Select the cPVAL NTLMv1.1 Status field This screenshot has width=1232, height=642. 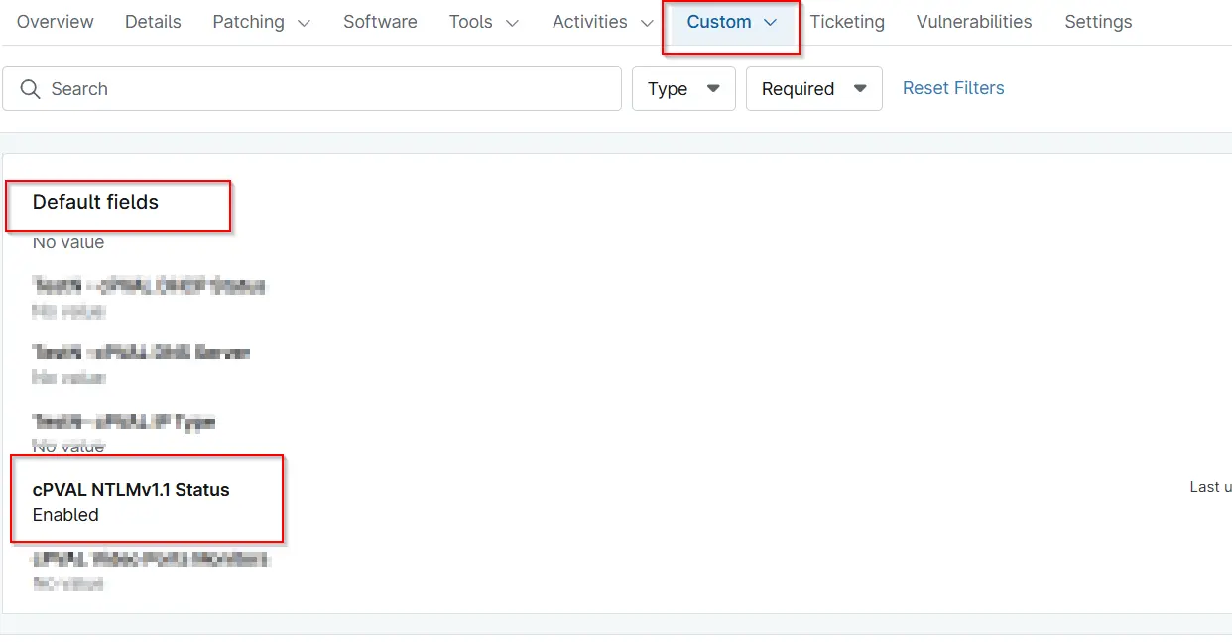click(x=131, y=489)
